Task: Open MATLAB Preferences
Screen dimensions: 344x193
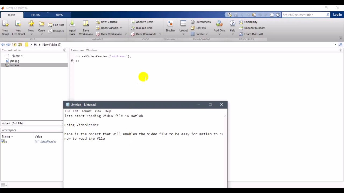Action: pyautogui.click(x=201, y=22)
